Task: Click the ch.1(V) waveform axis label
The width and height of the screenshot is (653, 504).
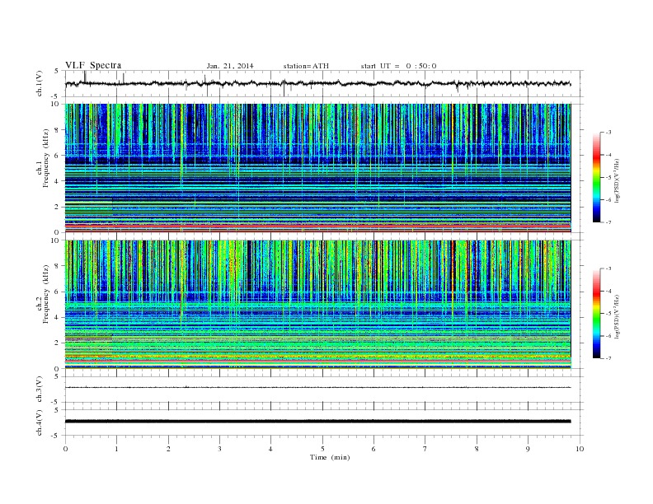Action: (39, 83)
